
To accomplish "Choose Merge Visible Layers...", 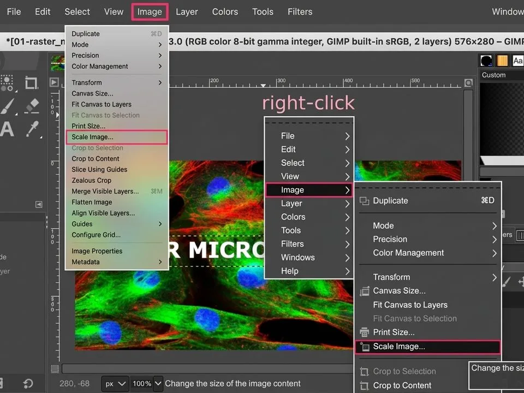I will 117,191.
